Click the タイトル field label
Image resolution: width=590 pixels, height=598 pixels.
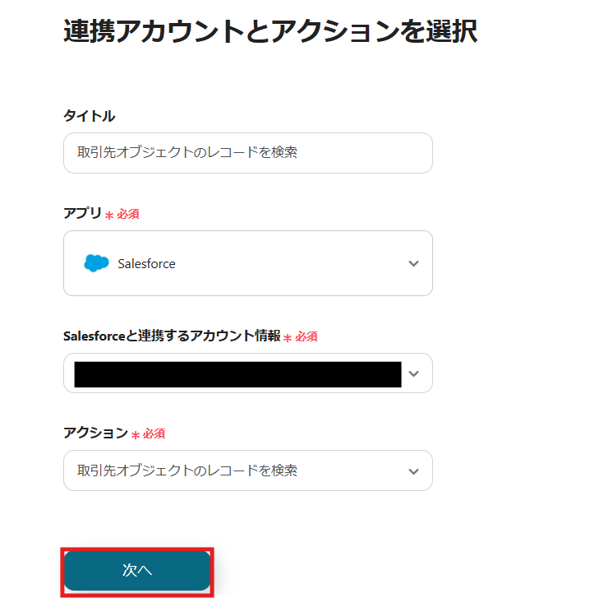(x=89, y=116)
